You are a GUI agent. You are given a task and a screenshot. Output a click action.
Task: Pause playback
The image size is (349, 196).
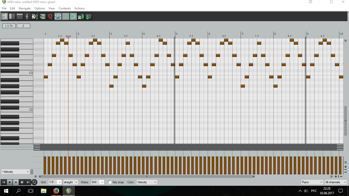[x=16, y=182]
